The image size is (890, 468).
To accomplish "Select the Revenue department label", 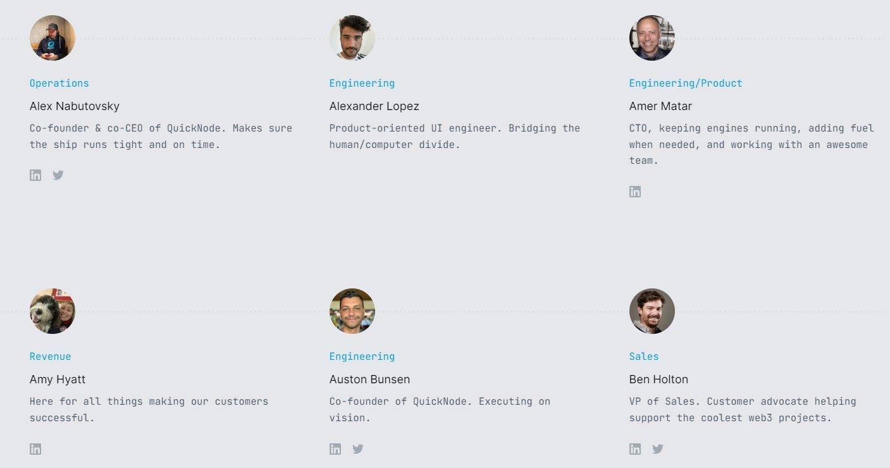I will 50,356.
